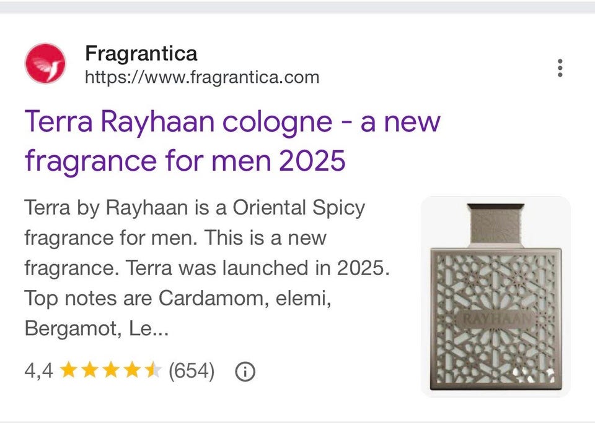The height and width of the screenshot is (423, 595).
Task: Click the https://www.fragrantica.com URL text
Action: [202, 77]
